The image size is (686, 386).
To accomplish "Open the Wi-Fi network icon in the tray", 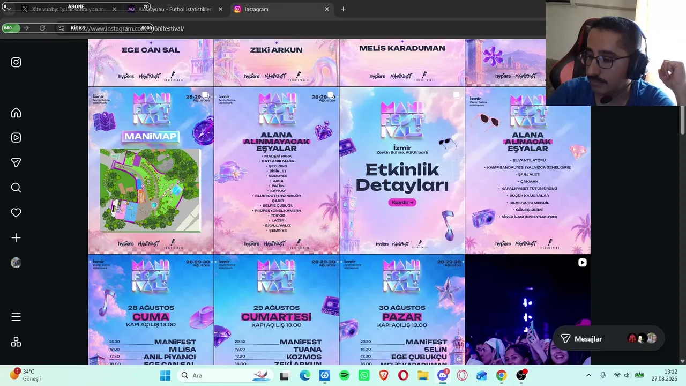I will click(617, 375).
